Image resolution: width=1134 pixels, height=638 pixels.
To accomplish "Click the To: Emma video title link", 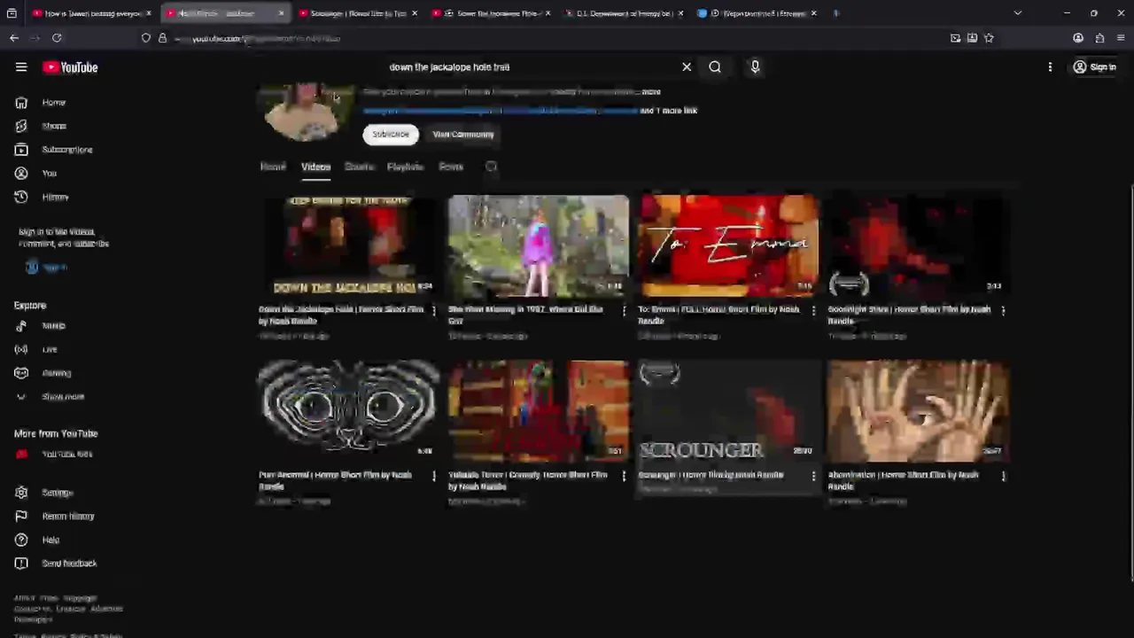I will point(718,315).
